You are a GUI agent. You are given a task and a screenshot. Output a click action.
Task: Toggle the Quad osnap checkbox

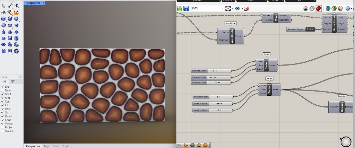coord(2,116)
